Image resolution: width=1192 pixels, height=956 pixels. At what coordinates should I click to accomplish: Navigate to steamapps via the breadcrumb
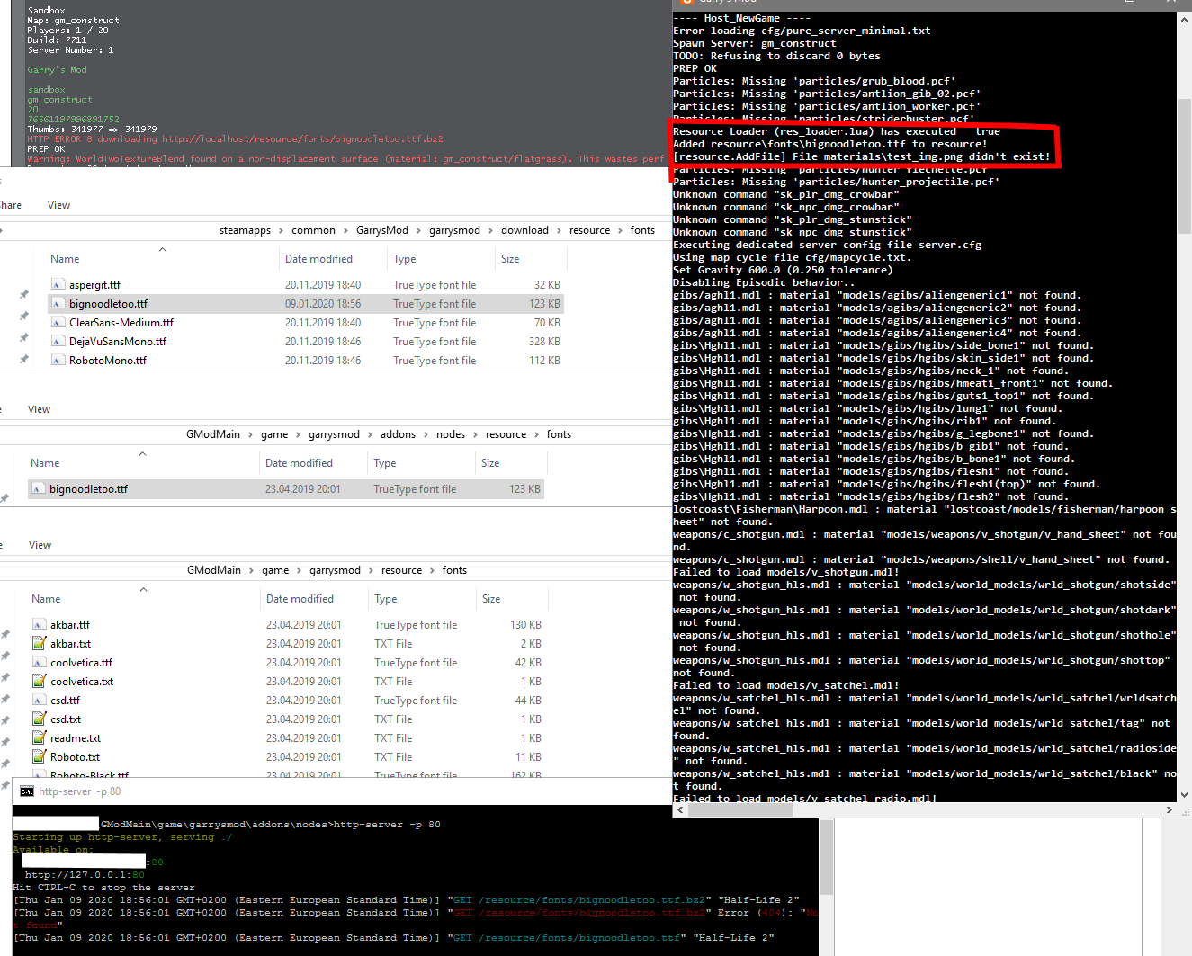[245, 229]
